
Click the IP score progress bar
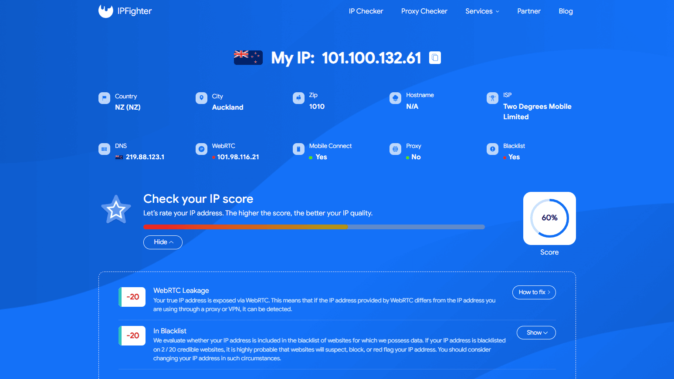[x=314, y=227]
